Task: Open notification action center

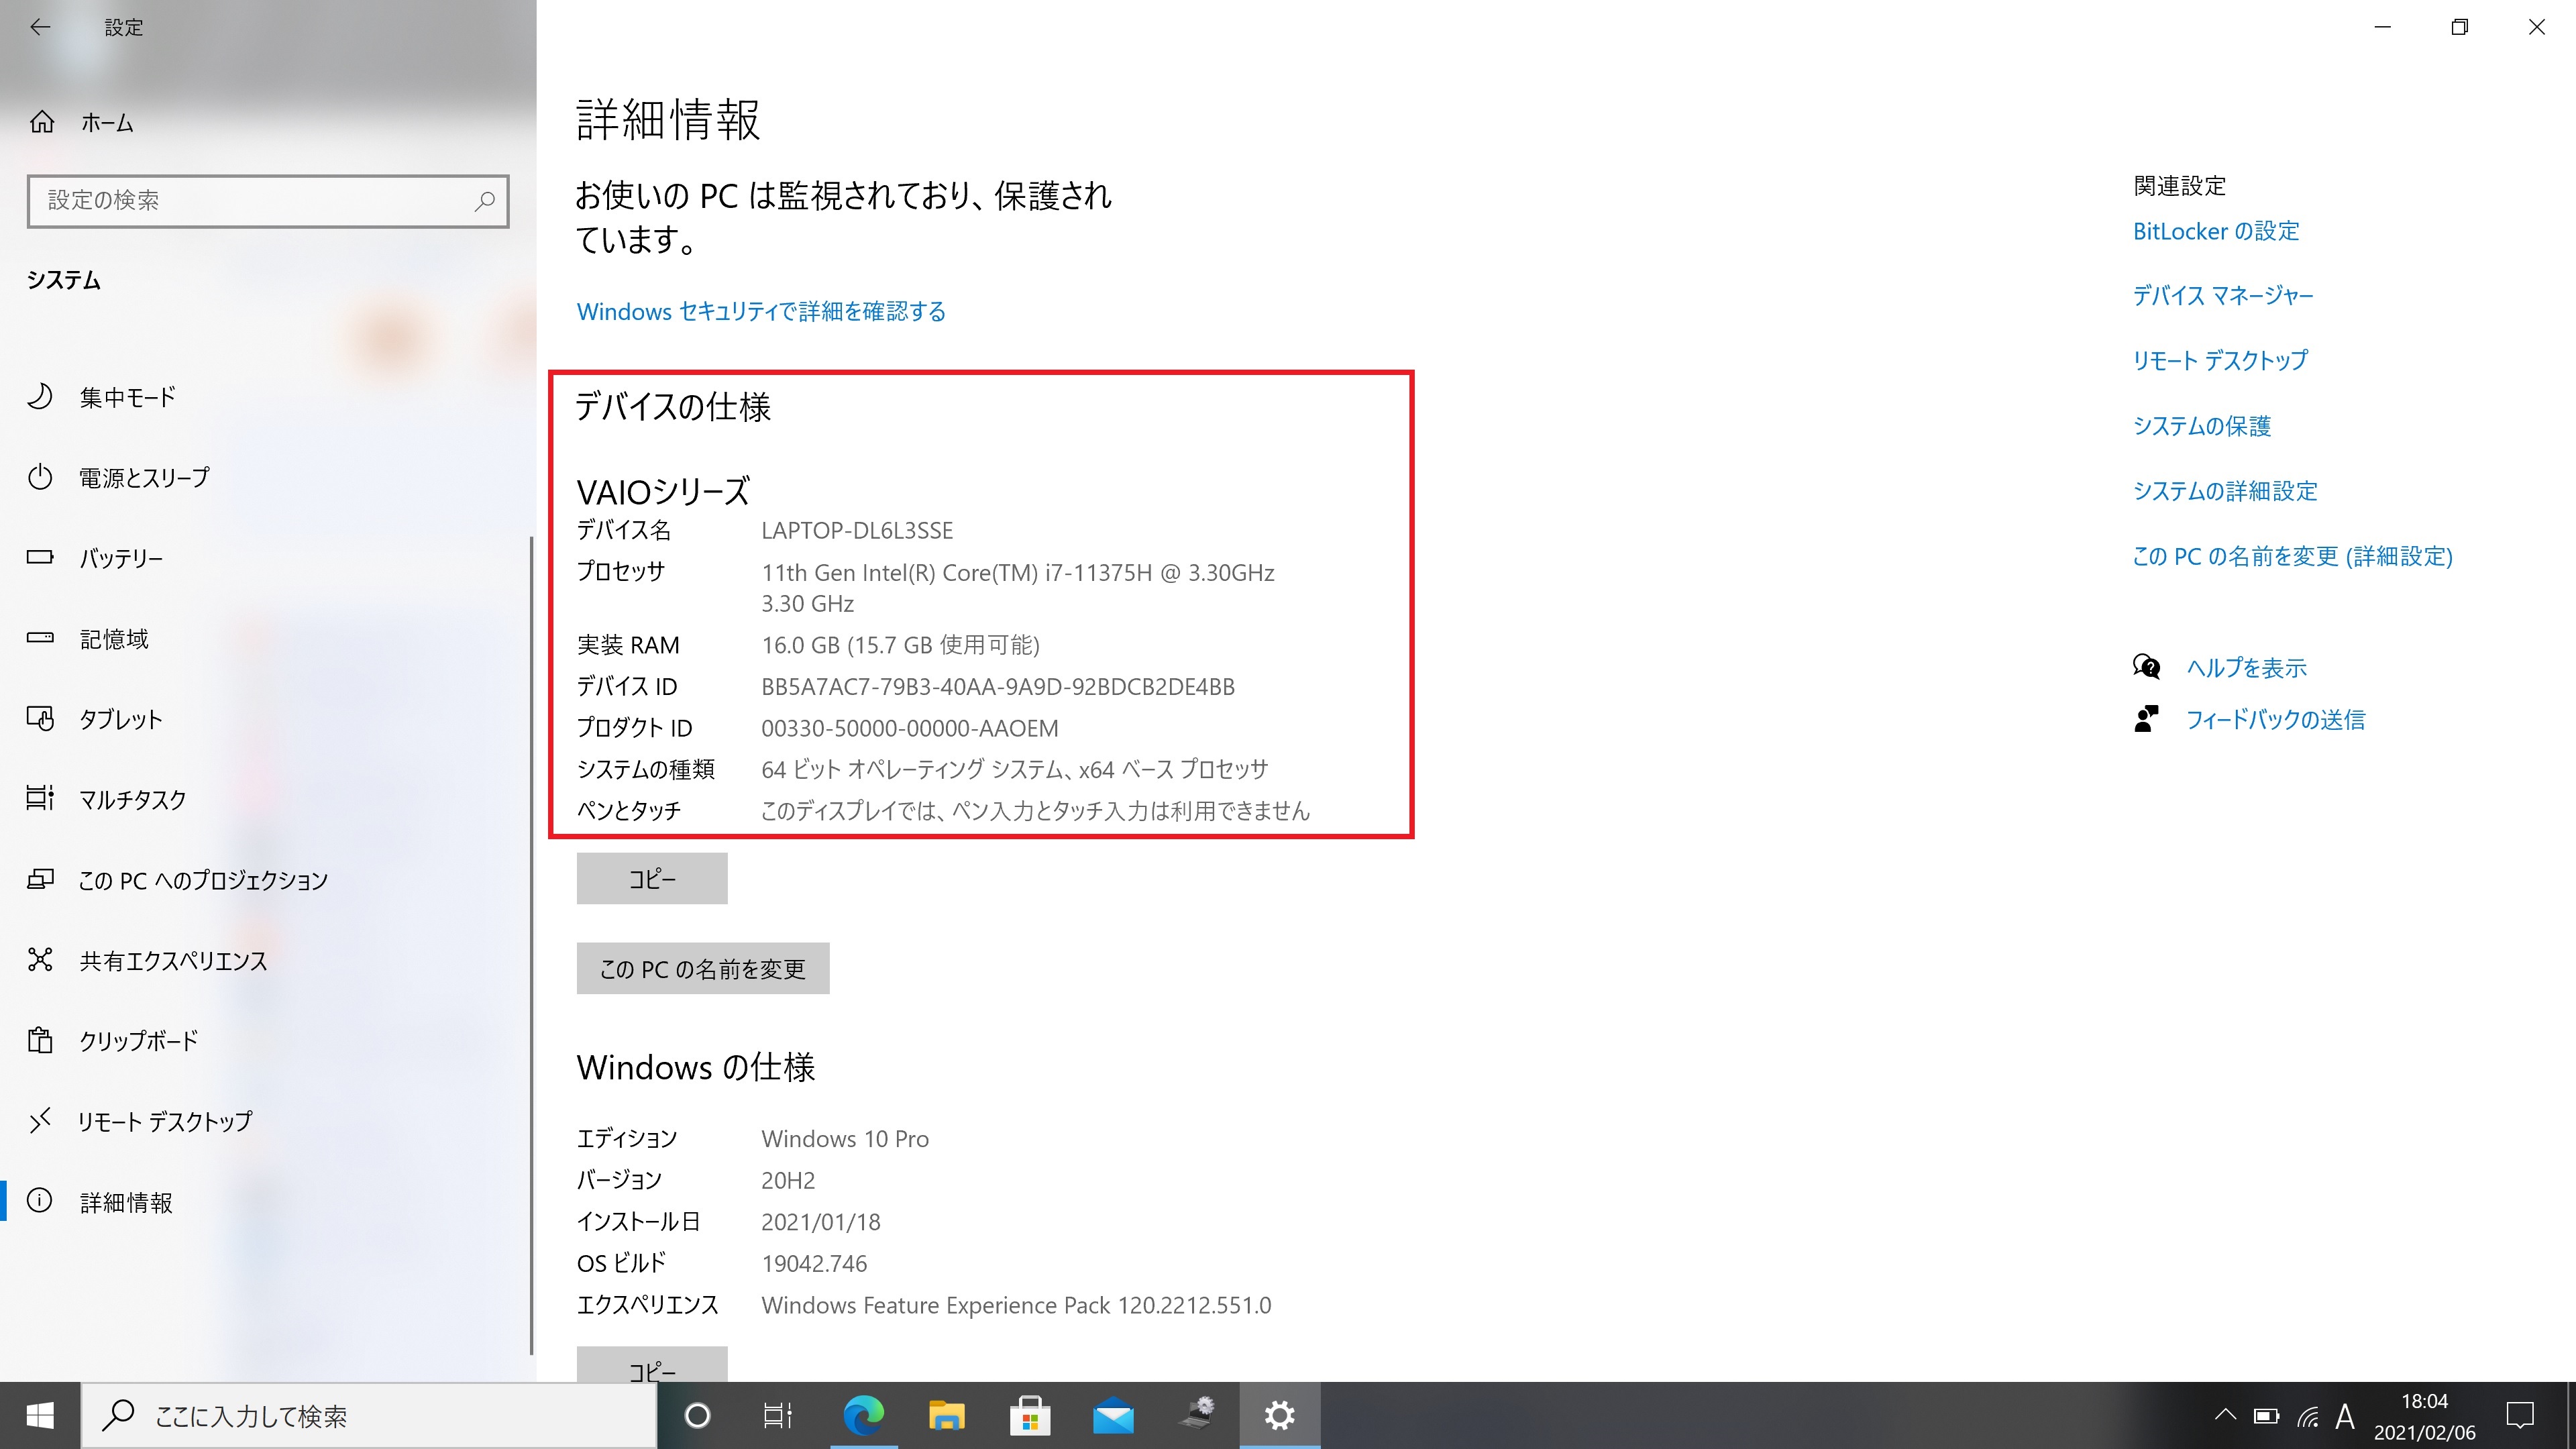Action: tap(2520, 1416)
